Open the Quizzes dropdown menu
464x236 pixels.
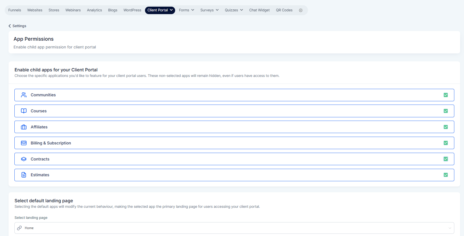tap(234, 10)
